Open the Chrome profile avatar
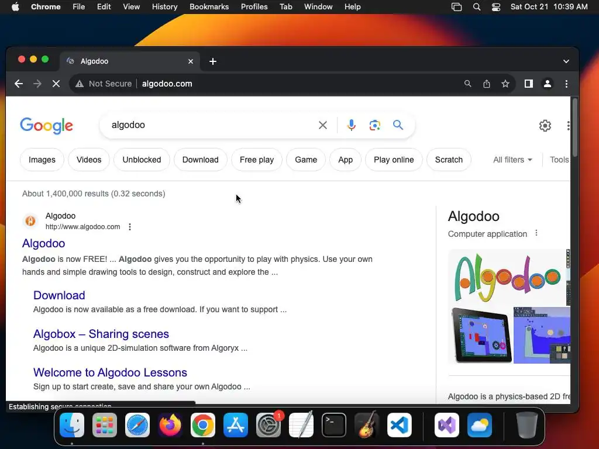Screen dimensions: 599x449 pyautogui.click(x=548, y=84)
